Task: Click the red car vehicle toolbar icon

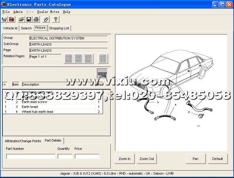Action: click(x=12, y=19)
